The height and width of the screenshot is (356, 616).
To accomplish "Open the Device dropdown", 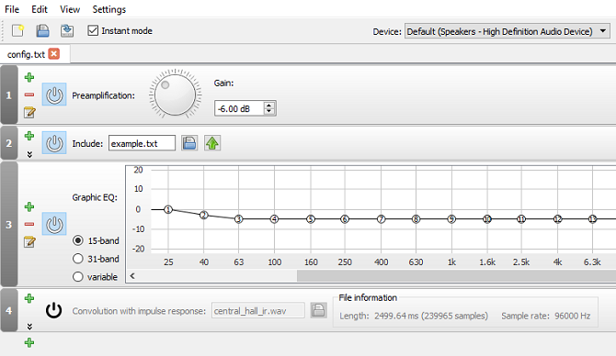I will click(508, 31).
